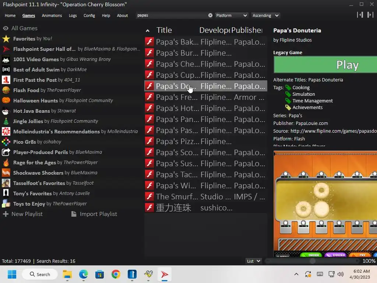The image size is (377, 283).
Task: Sort by the Developer column header
Action: tap(215, 30)
